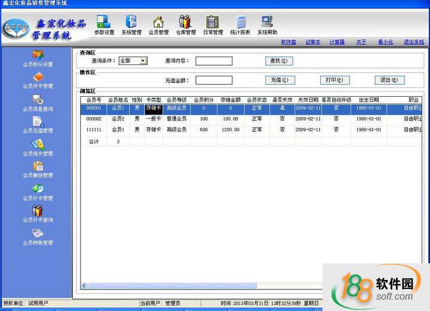Open 统计报表 calculator icon
The width and height of the screenshot is (430, 311).
pyautogui.click(x=240, y=24)
